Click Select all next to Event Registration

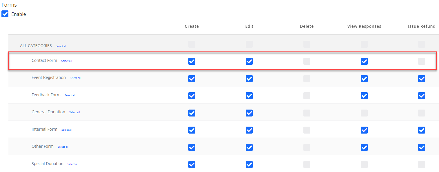tap(75, 78)
